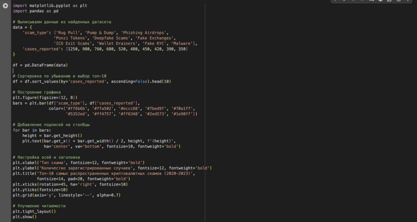The height and width of the screenshot is (222, 417).
Task: Click the line 'plt.show()'
Action: 25,217
